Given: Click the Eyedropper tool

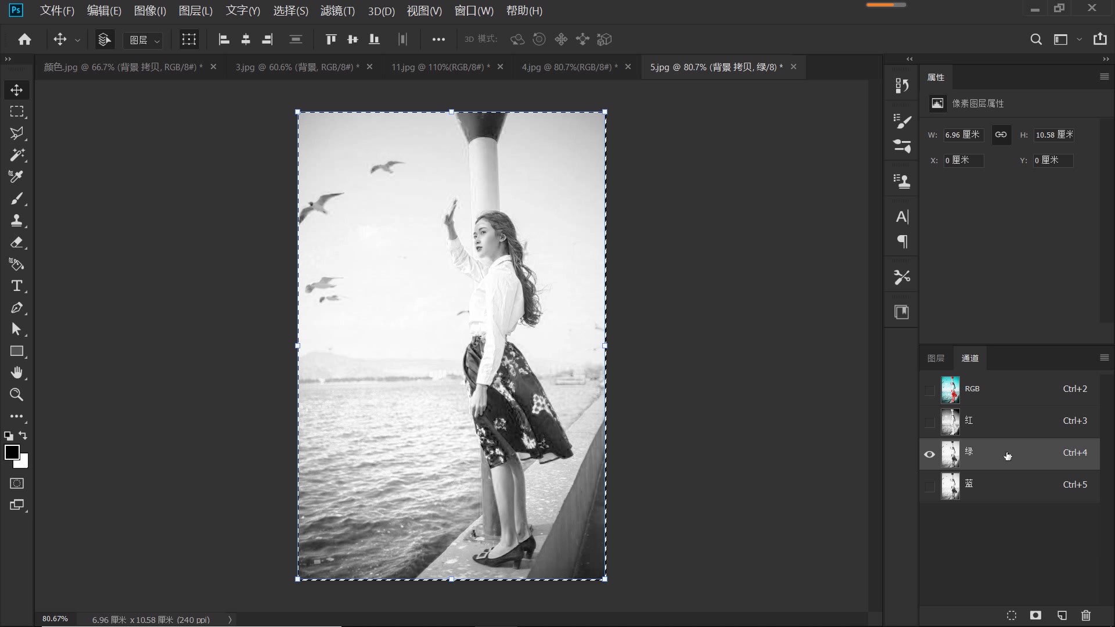Looking at the screenshot, I should tap(16, 176).
